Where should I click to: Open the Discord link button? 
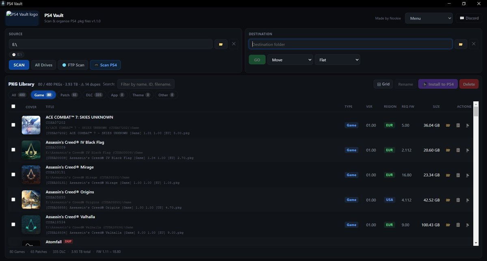click(469, 18)
